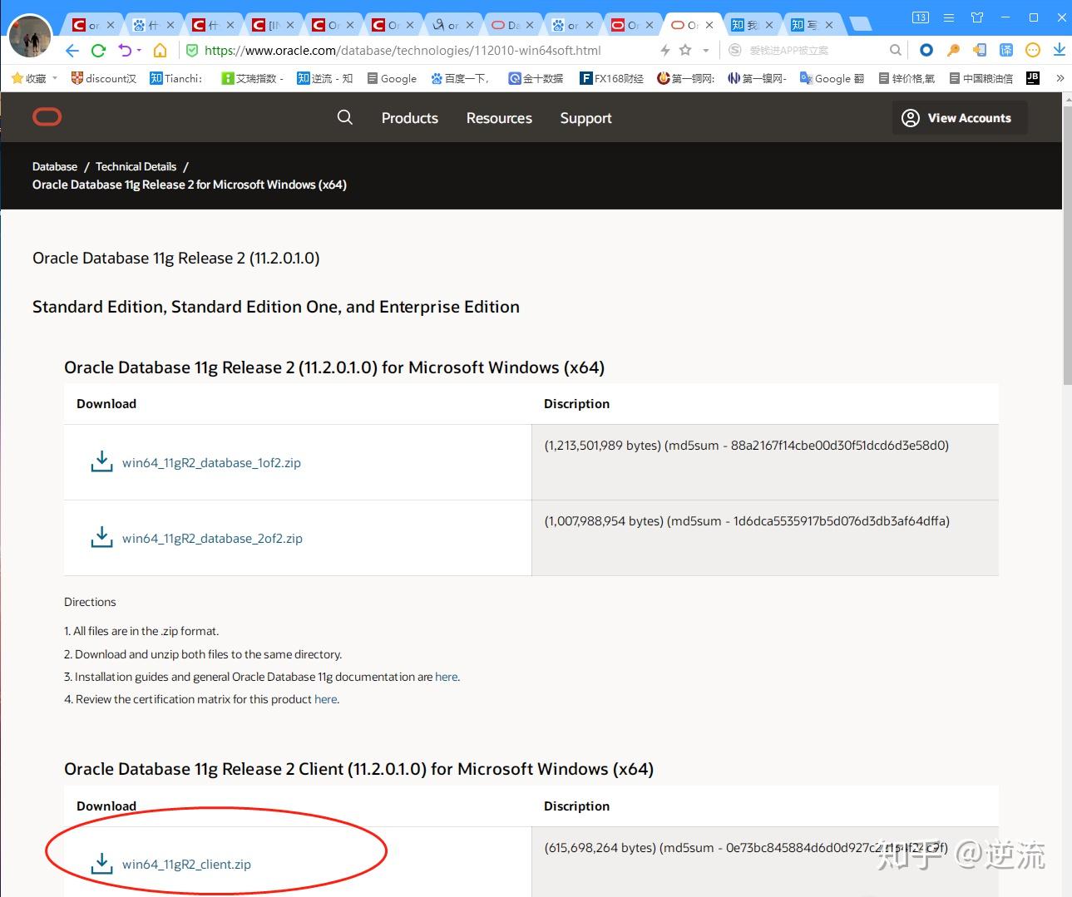Click the yellow ellipsis extensions icon
This screenshot has width=1072, height=897.
[x=1033, y=51]
